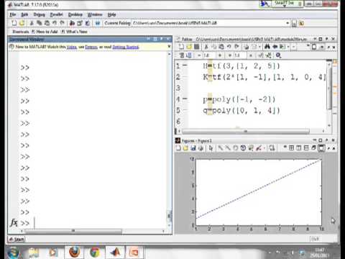Select the Figure Brush data tool

pos(259,148)
